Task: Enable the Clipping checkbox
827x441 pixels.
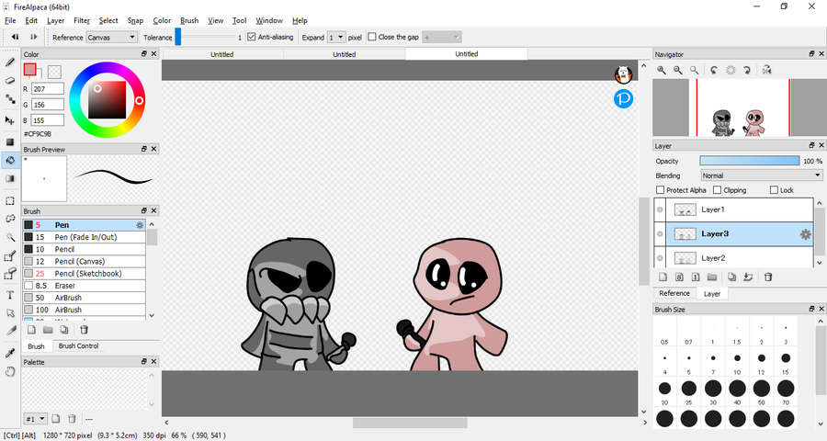Action: pos(718,190)
